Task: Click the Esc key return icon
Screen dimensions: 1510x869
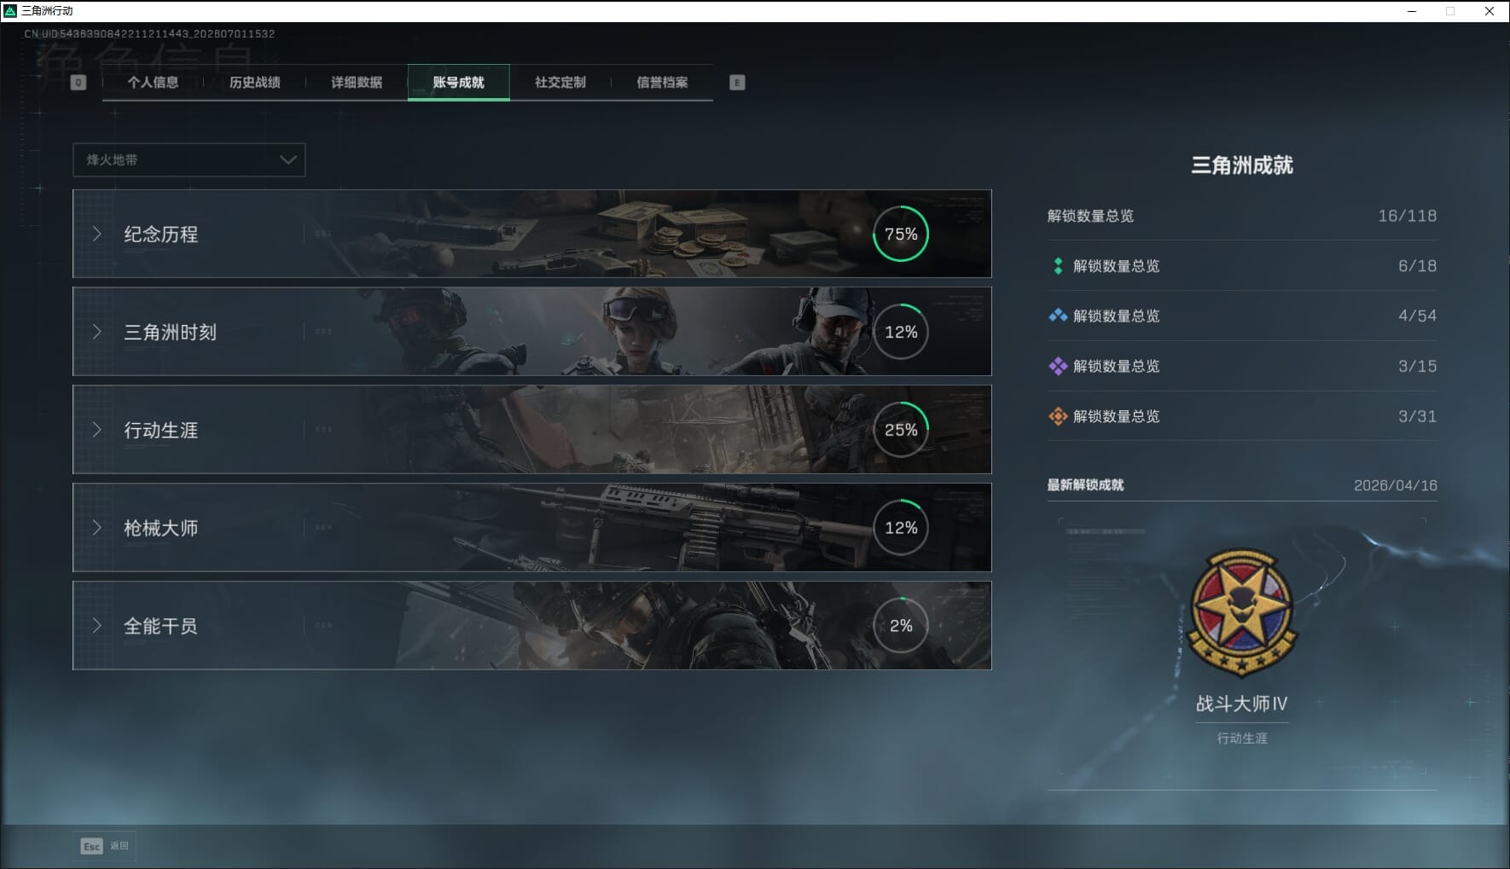Action: point(92,846)
